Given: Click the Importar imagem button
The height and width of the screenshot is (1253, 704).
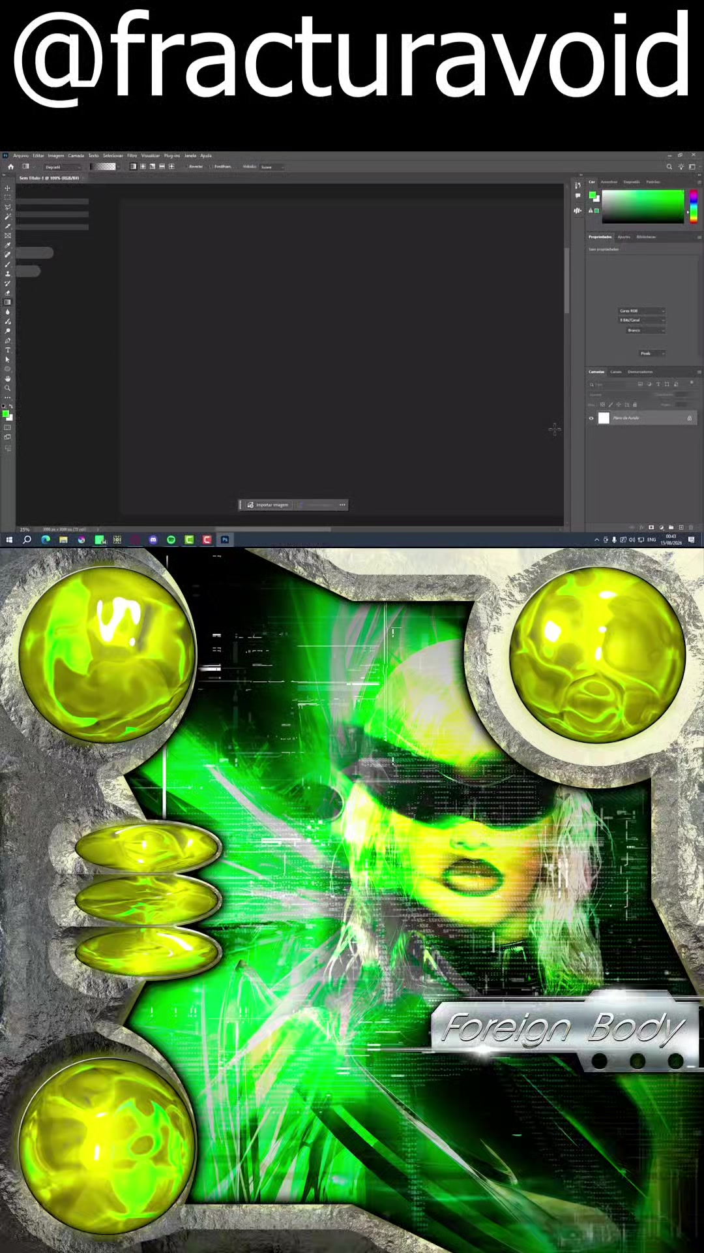Looking at the screenshot, I should tap(268, 505).
